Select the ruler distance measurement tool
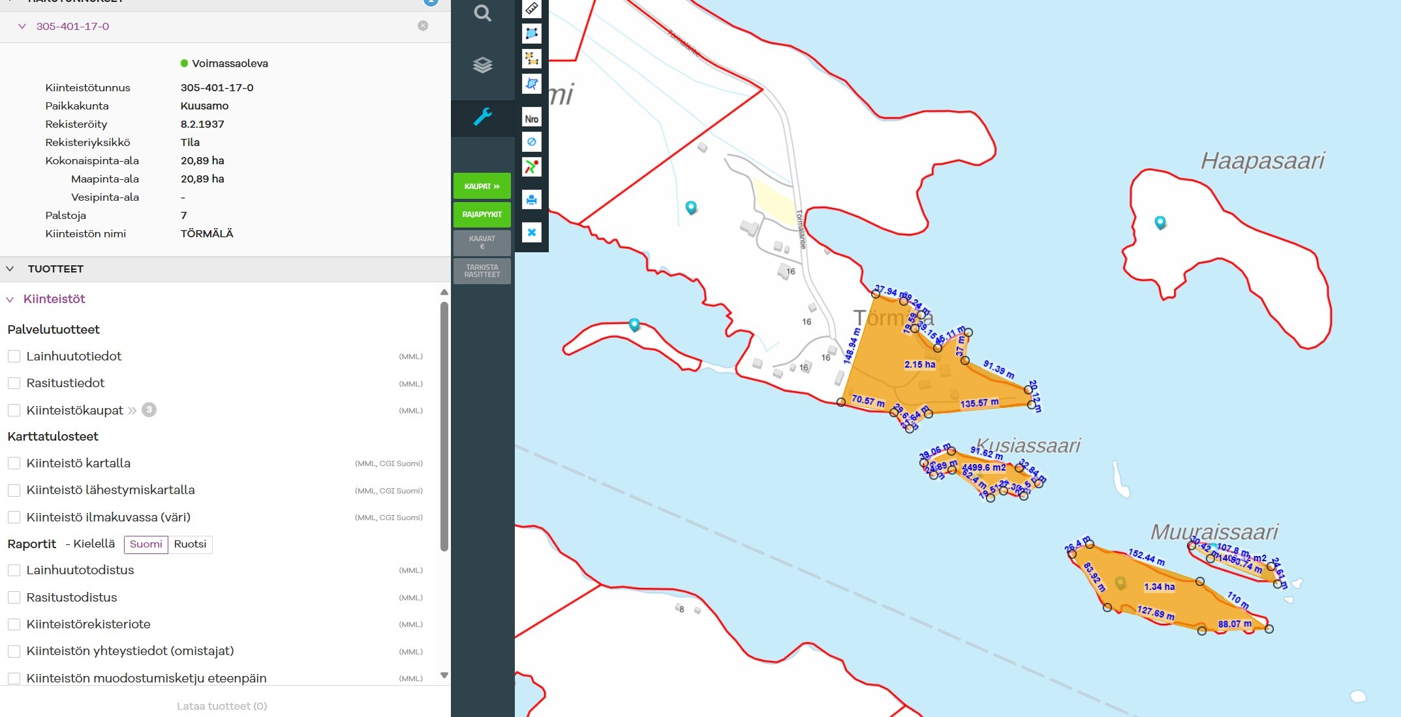Image resolution: width=1401 pixels, height=717 pixels. click(532, 8)
